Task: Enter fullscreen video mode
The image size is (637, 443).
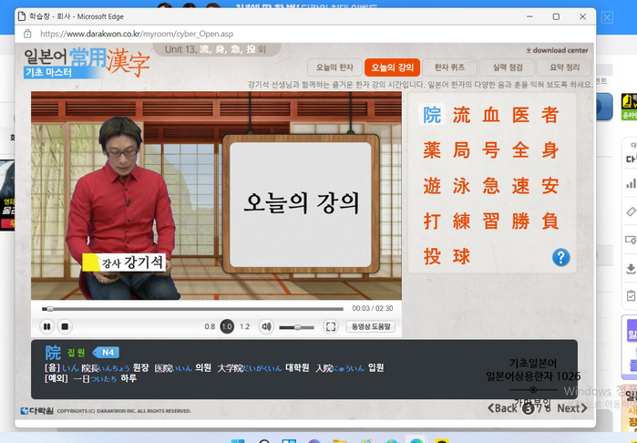Action: point(331,326)
